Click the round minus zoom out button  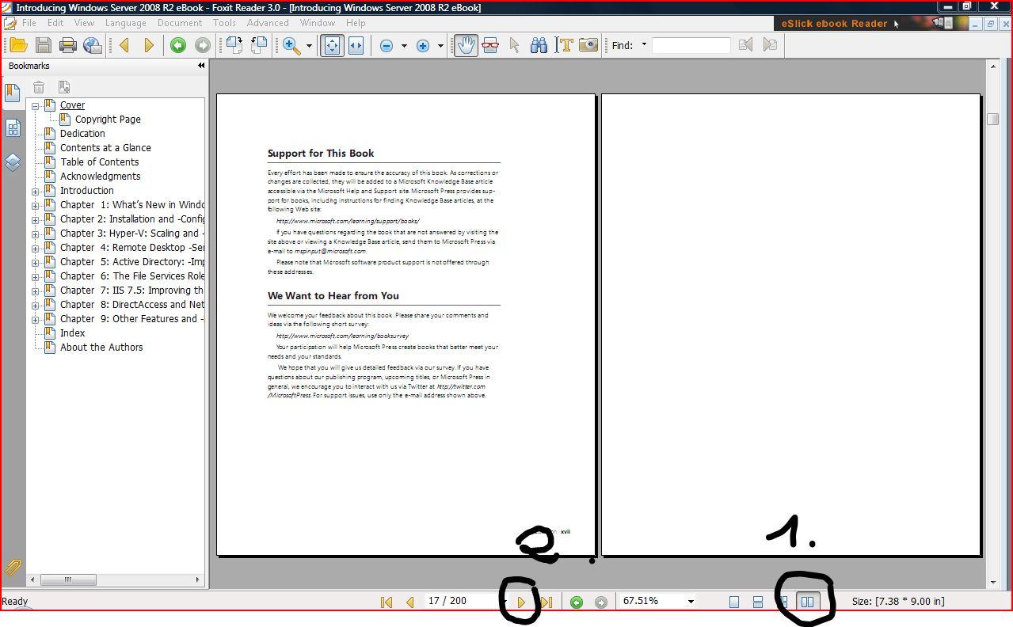[386, 46]
